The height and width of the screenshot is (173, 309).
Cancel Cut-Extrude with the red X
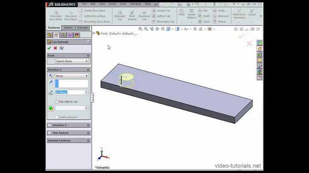pyautogui.click(x=55, y=48)
